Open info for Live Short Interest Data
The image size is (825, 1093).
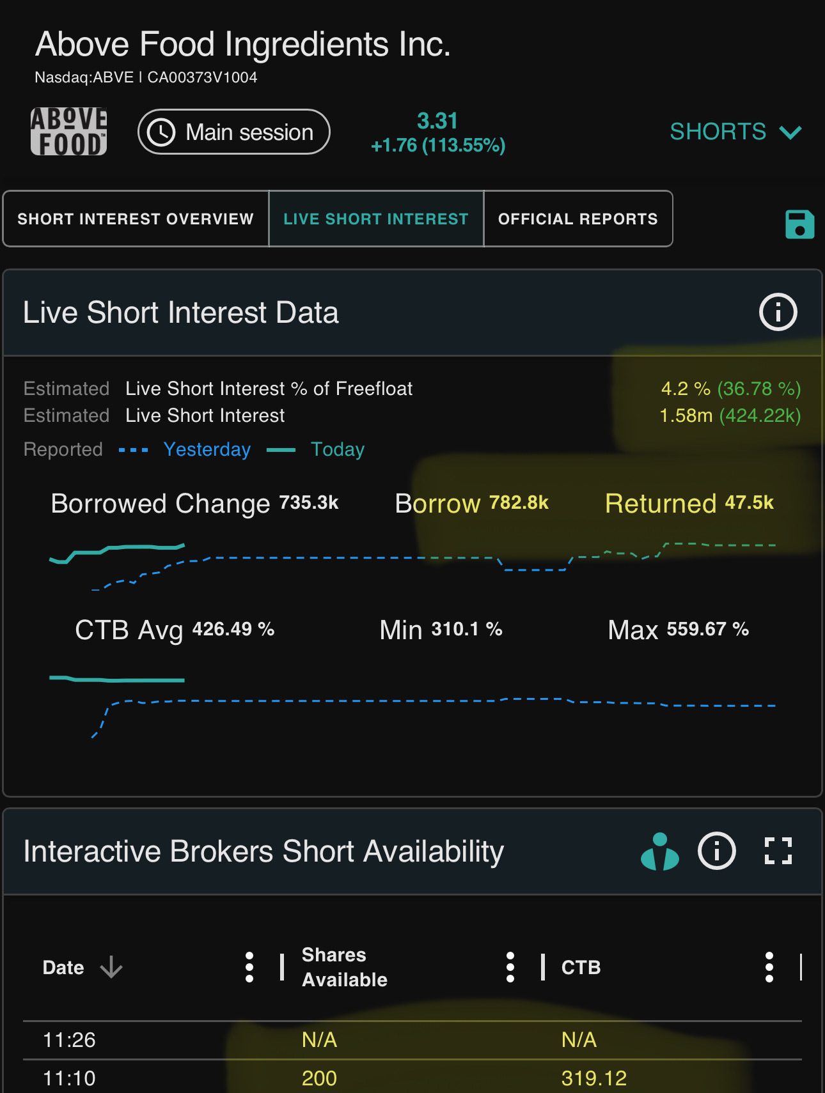tap(778, 312)
